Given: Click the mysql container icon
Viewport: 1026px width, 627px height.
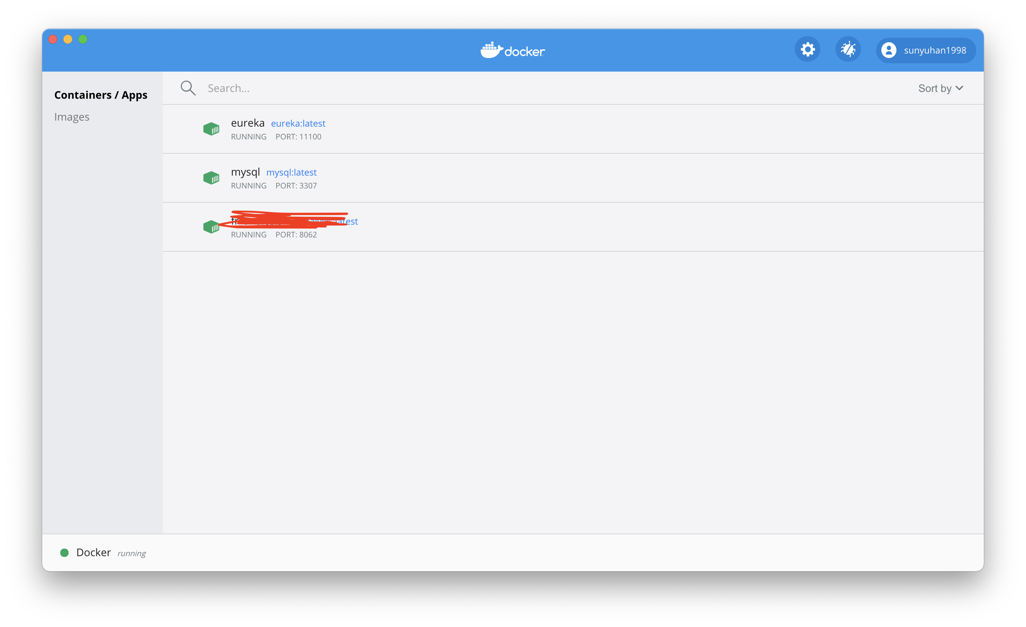Looking at the screenshot, I should point(211,178).
